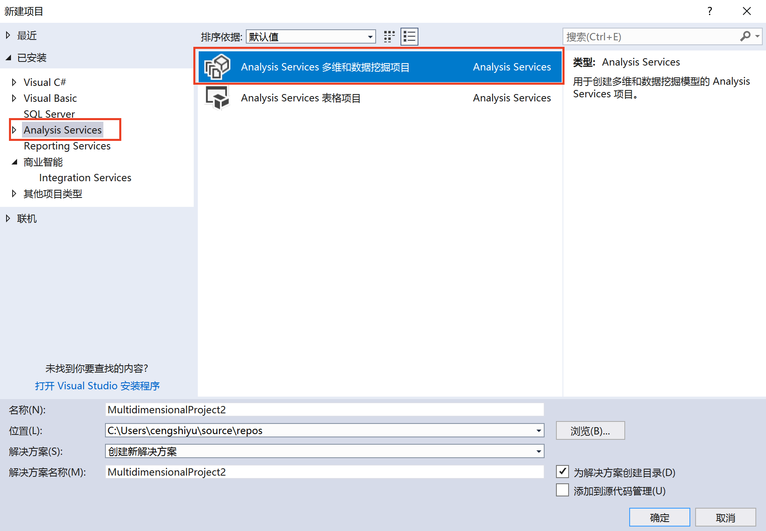Close the New Project dialog
The image size is (766, 531).
tap(747, 11)
